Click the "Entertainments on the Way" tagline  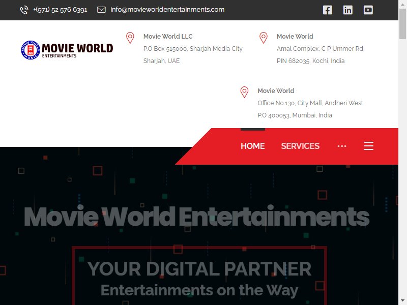pos(199,290)
